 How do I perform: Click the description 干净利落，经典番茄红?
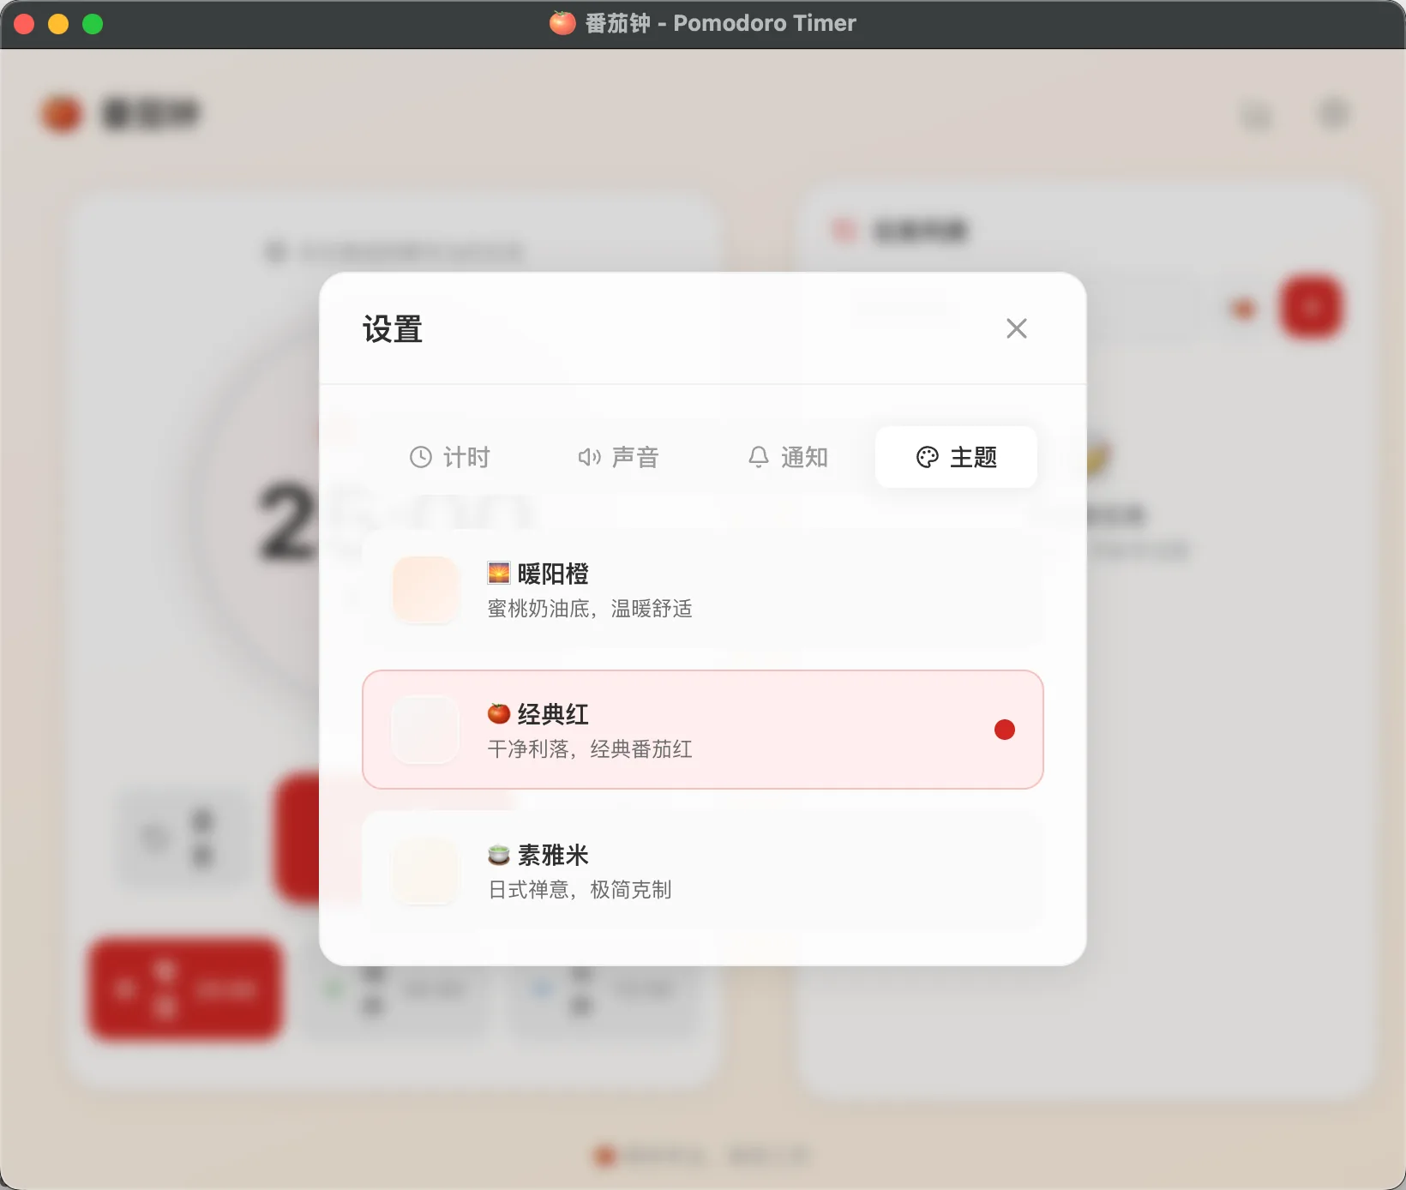click(590, 749)
